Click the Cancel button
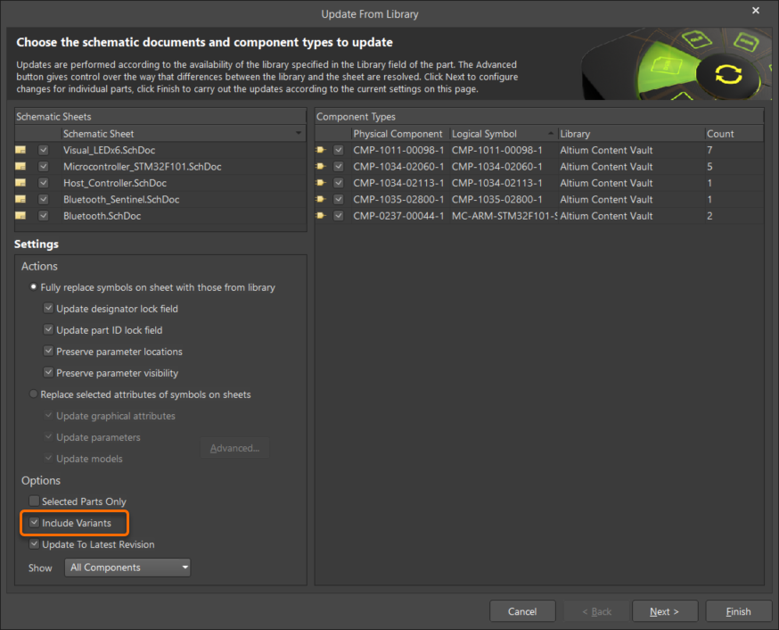This screenshot has height=630, width=779. click(522, 611)
